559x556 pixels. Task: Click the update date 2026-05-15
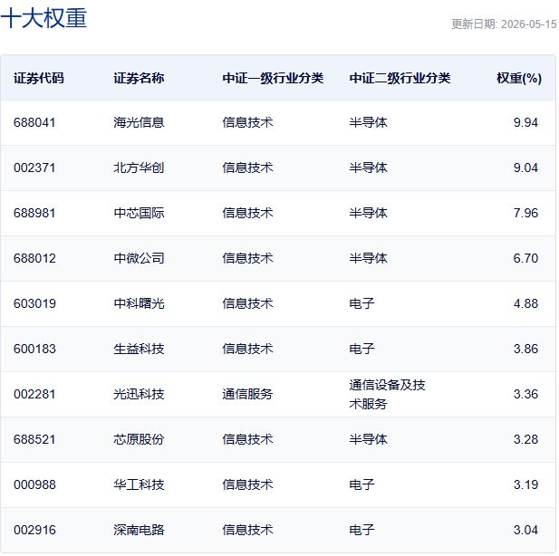(x=528, y=24)
